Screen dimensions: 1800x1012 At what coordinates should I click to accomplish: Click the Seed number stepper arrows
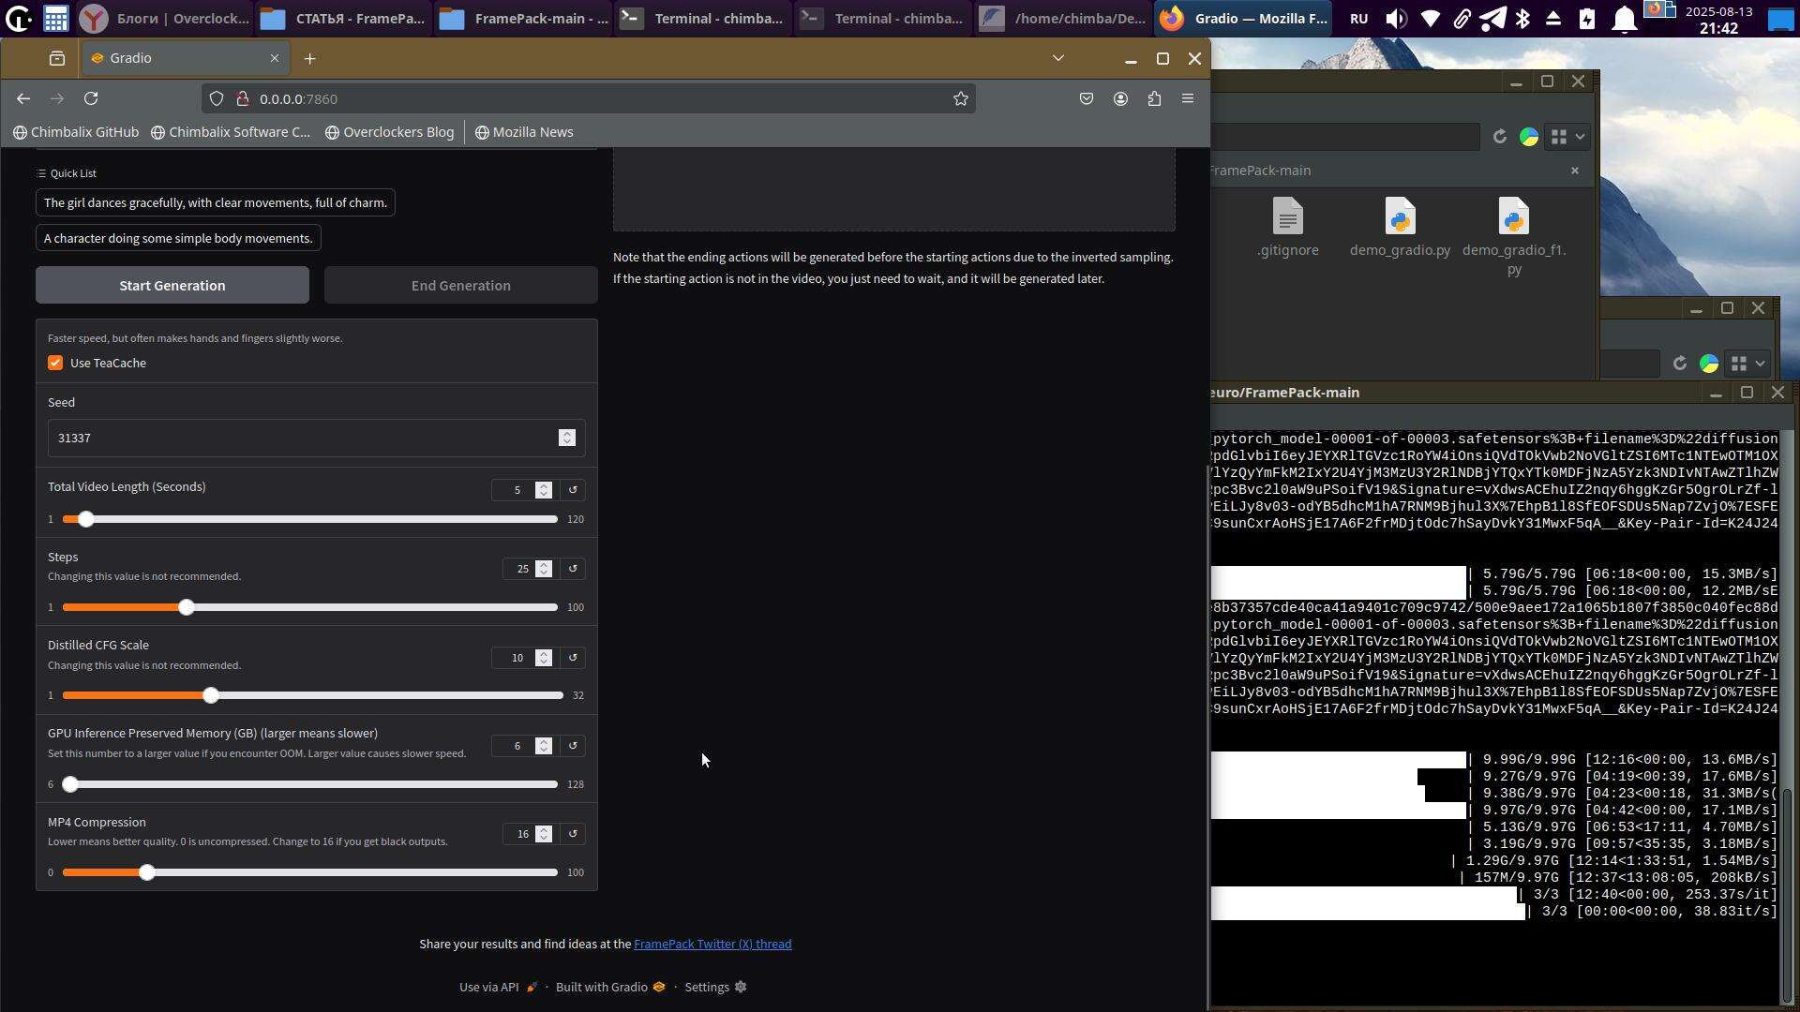[566, 438]
